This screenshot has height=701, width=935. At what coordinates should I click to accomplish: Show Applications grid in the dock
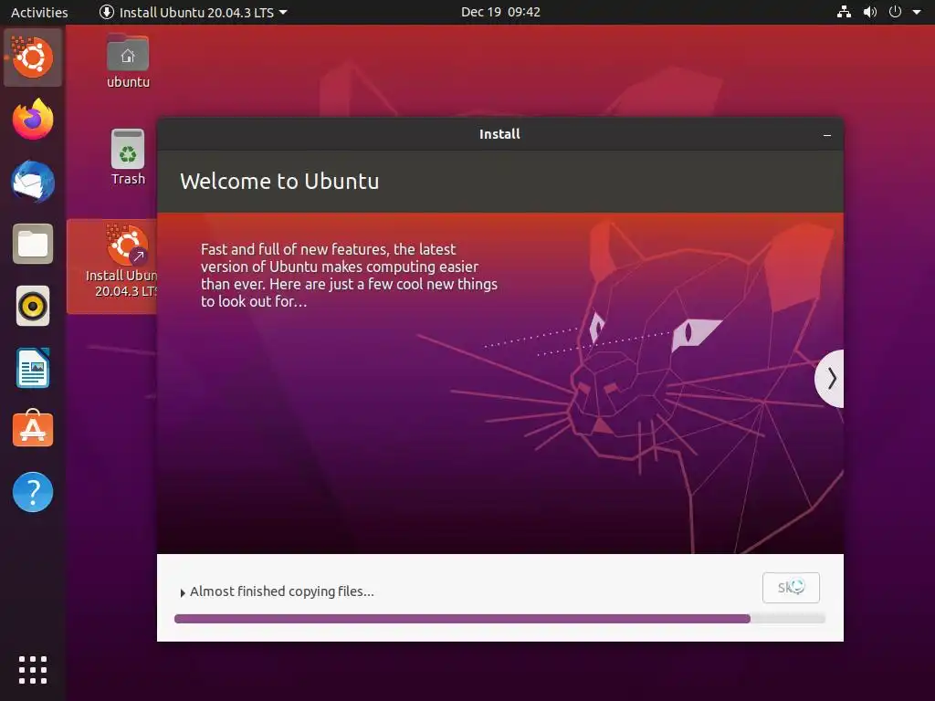(33, 670)
